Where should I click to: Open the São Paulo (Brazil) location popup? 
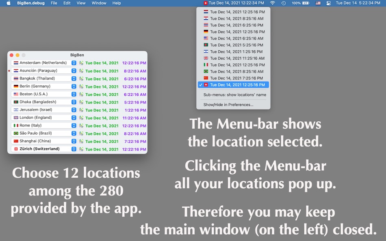click(x=44, y=133)
